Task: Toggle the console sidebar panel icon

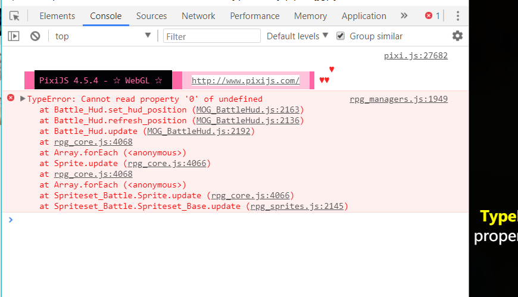Action: 14,36
